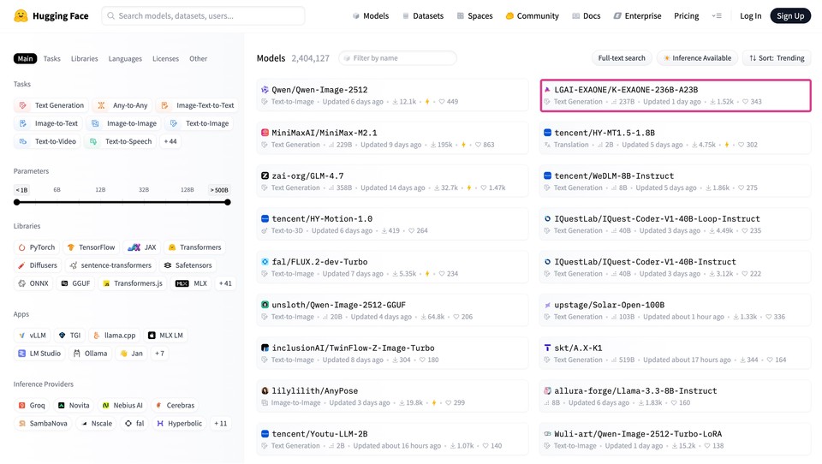Click the Filter by name input
Screen dimensions: 822x464
397,58
